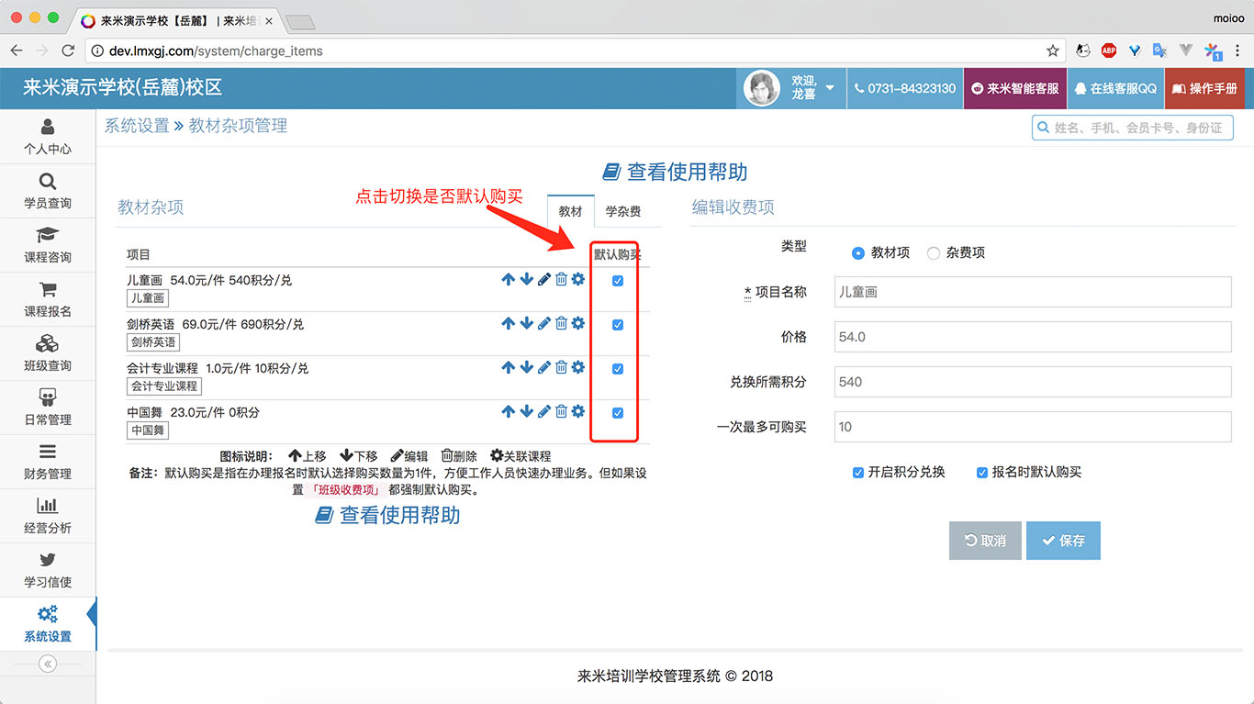Open 关联课程 gear for 儿童画

point(579,279)
